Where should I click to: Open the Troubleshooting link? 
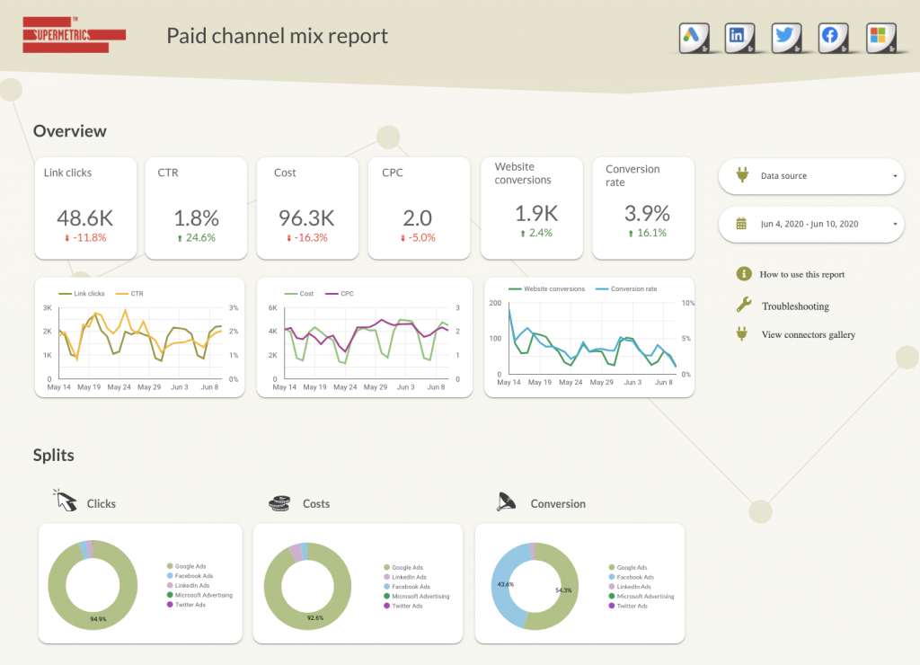[796, 306]
